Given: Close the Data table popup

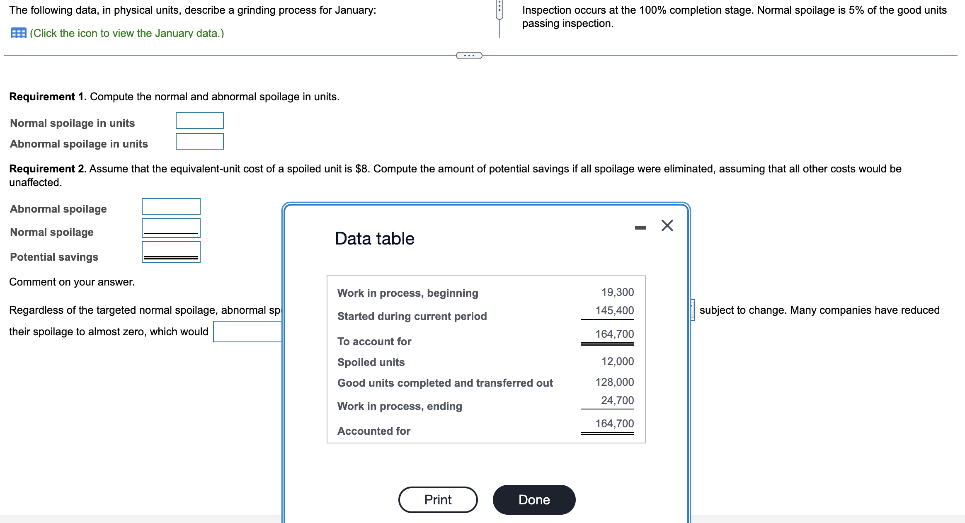Looking at the screenshot, I should [667, 226].
